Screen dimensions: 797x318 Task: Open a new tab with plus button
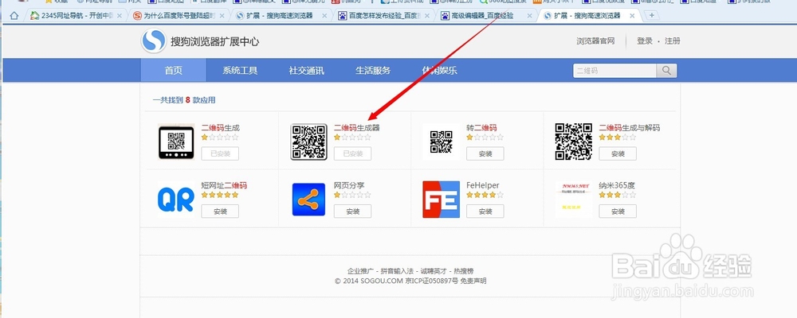point(651,16)
